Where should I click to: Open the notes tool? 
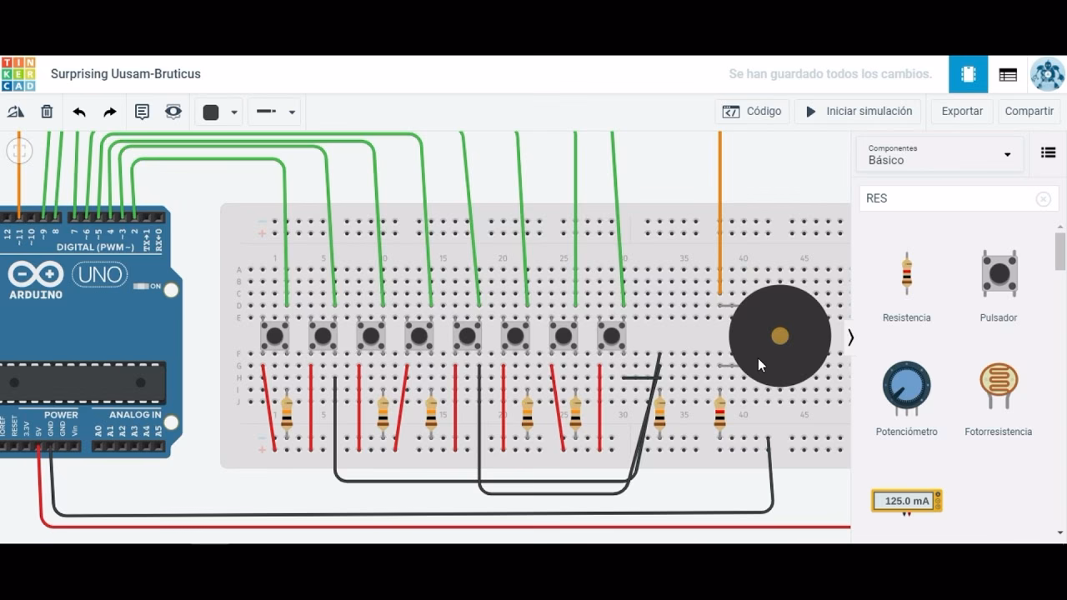tap(143, 112)
